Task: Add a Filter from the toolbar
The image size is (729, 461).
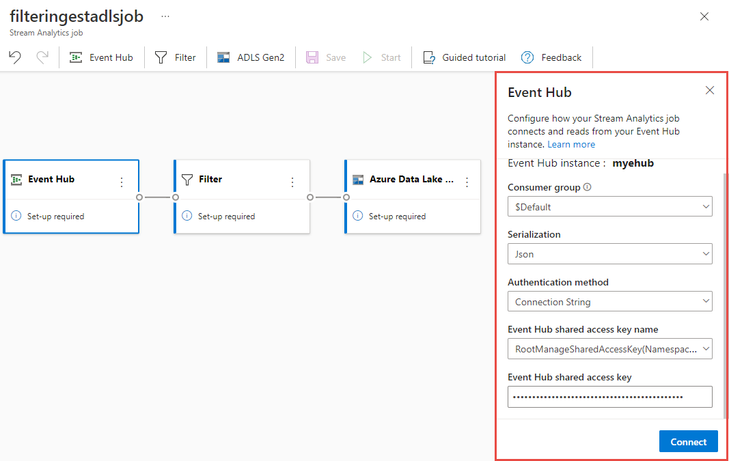Action: [x=176, y=57]
